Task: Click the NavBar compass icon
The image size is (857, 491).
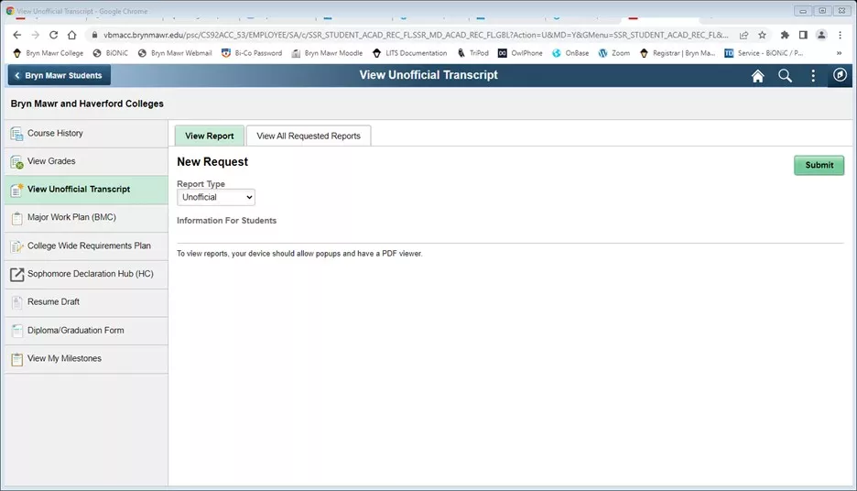Action: (x=840, y=75)
